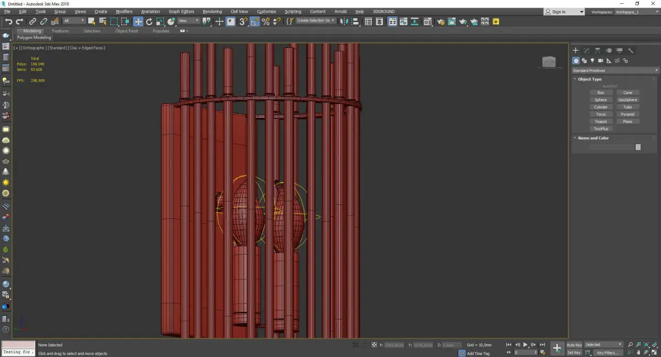
Task: Open the Curve Editor
Action: pos(403,21)
